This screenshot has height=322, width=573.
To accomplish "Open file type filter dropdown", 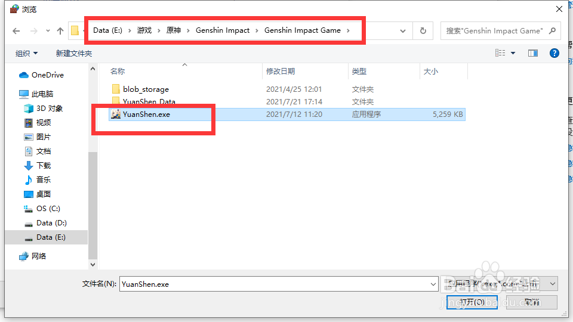I will click(x=553, y=284).
